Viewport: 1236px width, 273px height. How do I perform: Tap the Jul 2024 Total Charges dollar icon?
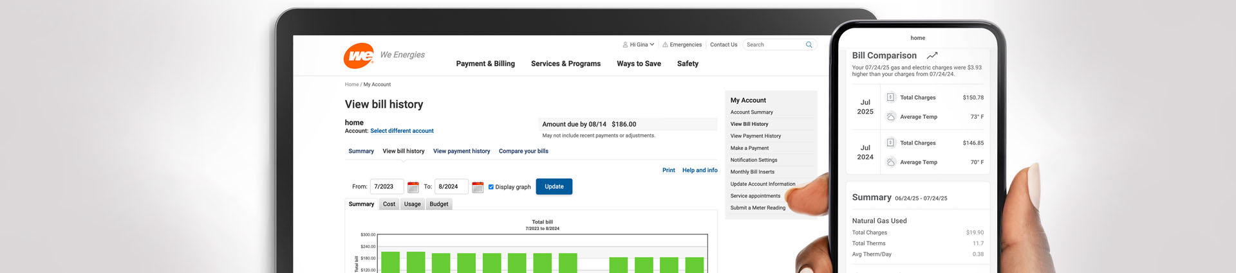point(891,143)
